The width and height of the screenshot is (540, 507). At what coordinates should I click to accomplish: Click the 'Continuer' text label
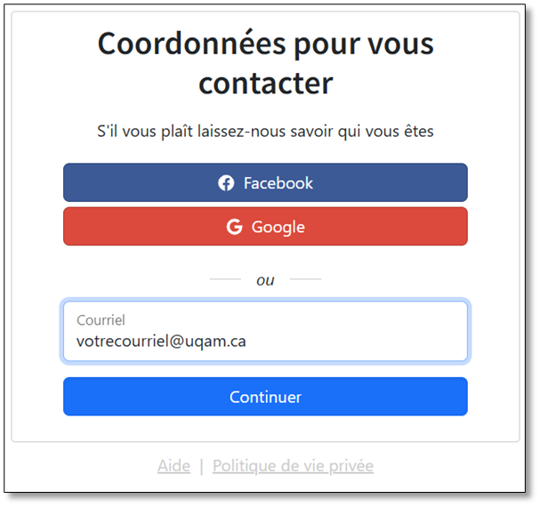(265, 397)
